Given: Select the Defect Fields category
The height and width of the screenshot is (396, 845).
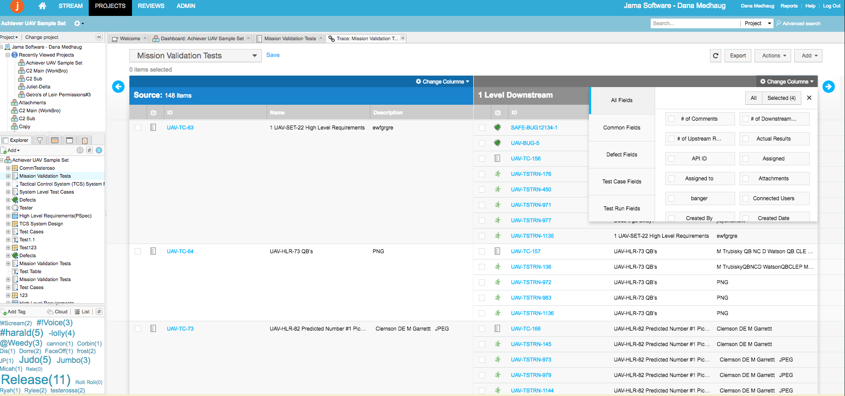Looking at the screenshot, I should (x=622, y=155).
